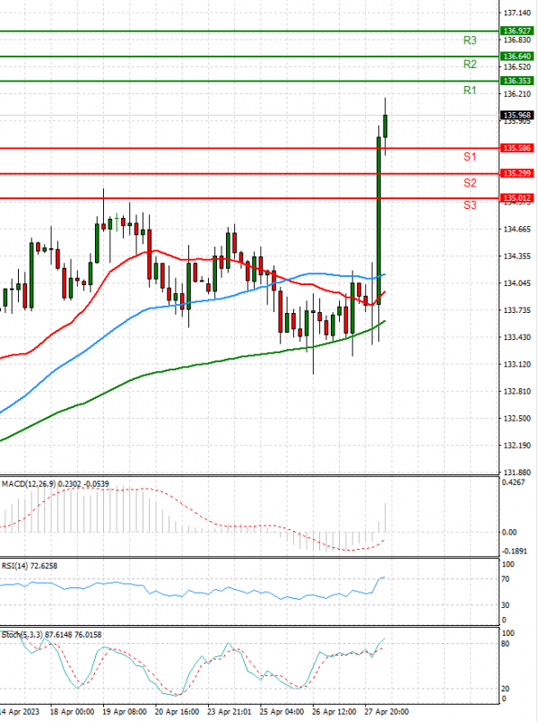
Task: Click the RSI(14) 72.6258 label
Action: [30, 566]
